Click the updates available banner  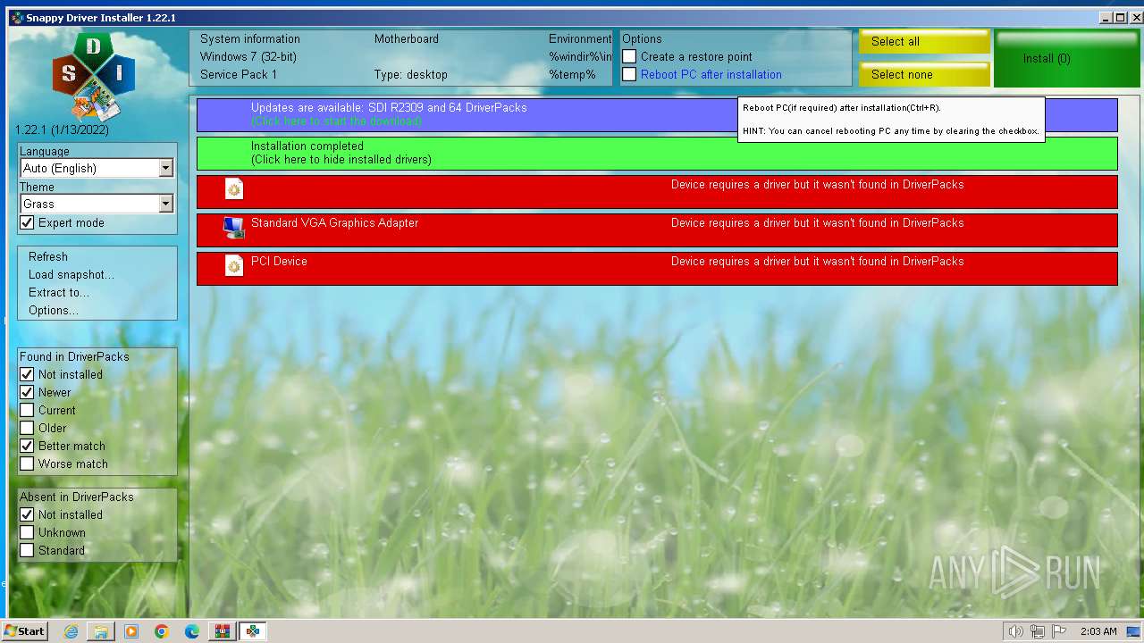[x=657, y=114]
